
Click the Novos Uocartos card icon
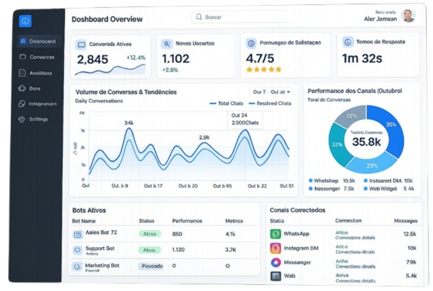pyautogui.click(x=167, y=44)
